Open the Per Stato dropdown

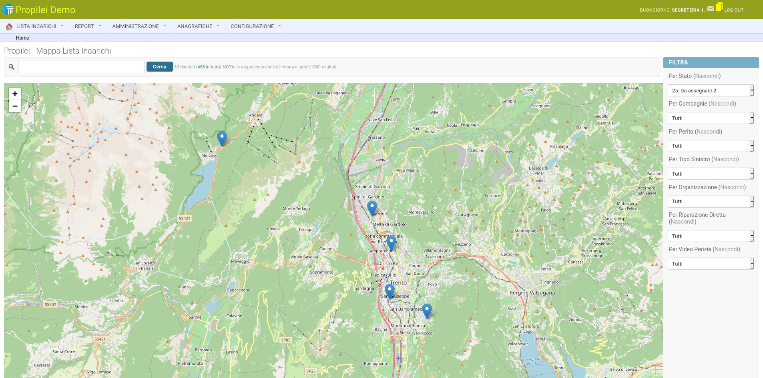(x=711, y=90)
